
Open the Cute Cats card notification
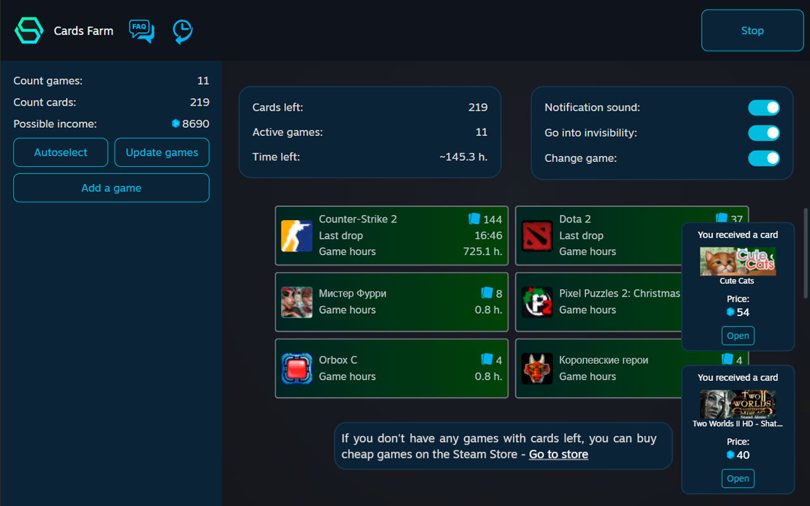[x=738, y=336]
